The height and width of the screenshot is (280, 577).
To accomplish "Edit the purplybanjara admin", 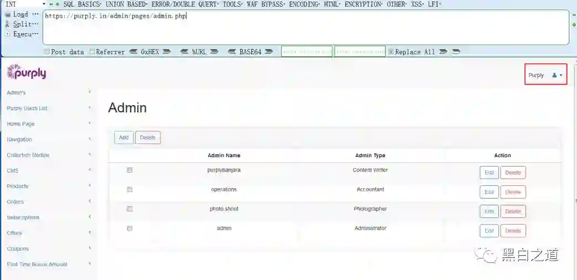I will 489,173.
